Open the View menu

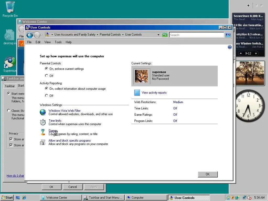48,42
